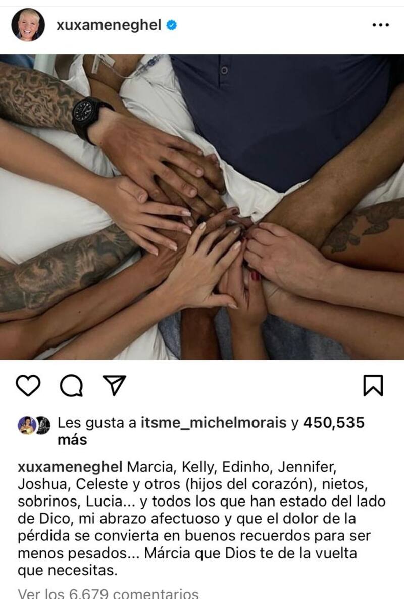This screenshot has height=599, width=404.
Task: Open Ver los 6.679 comentarios
Action: [x=108, y=593]
